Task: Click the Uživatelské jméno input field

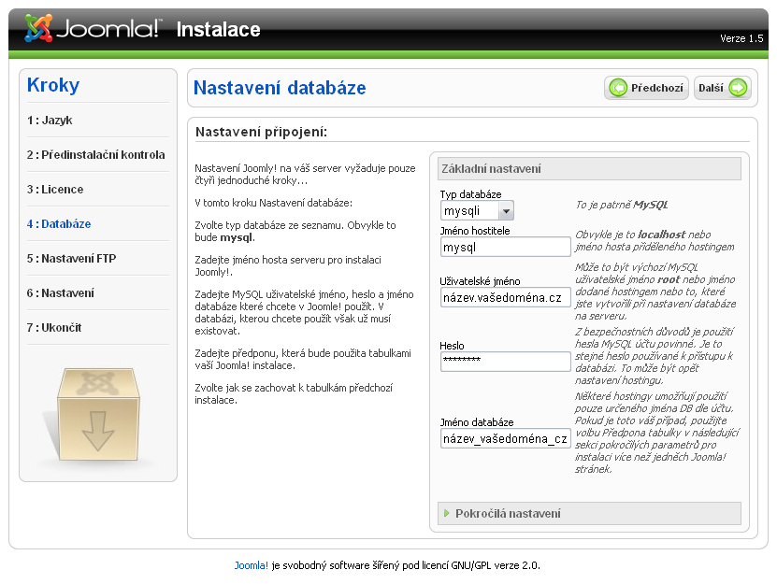Action: [506, 297]
